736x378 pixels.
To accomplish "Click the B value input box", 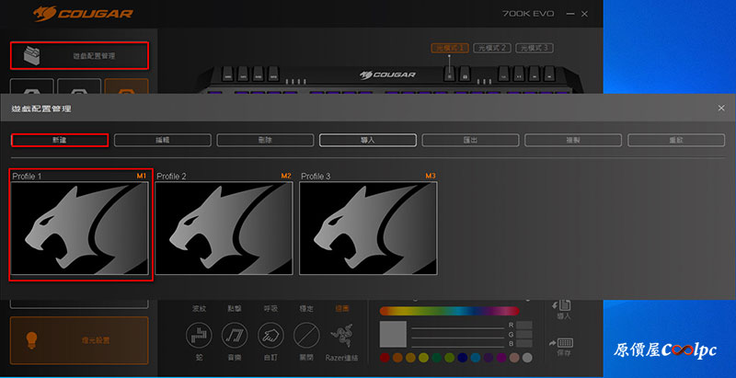I will [x=523, y=344].
